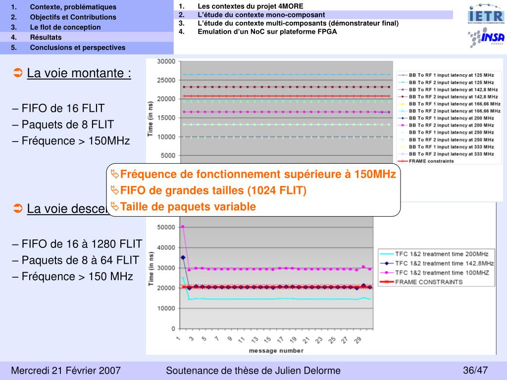Click the magenta peak data point at message 1

[x=183, y=227]
